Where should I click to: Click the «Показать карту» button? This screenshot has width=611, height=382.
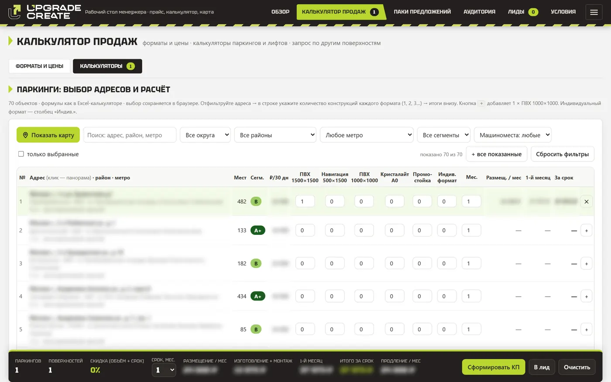click(48, 135)
